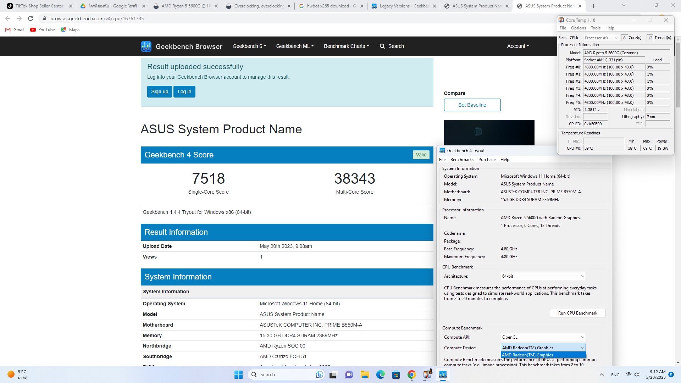The image size is (681, 383).
Task: Open Geekbench 4 Help menu
Action: 505,160
